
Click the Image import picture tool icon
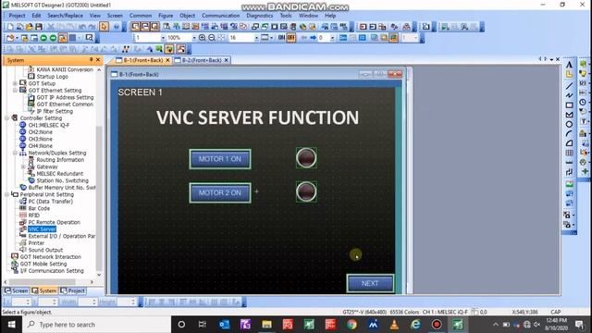coord(570,184)
